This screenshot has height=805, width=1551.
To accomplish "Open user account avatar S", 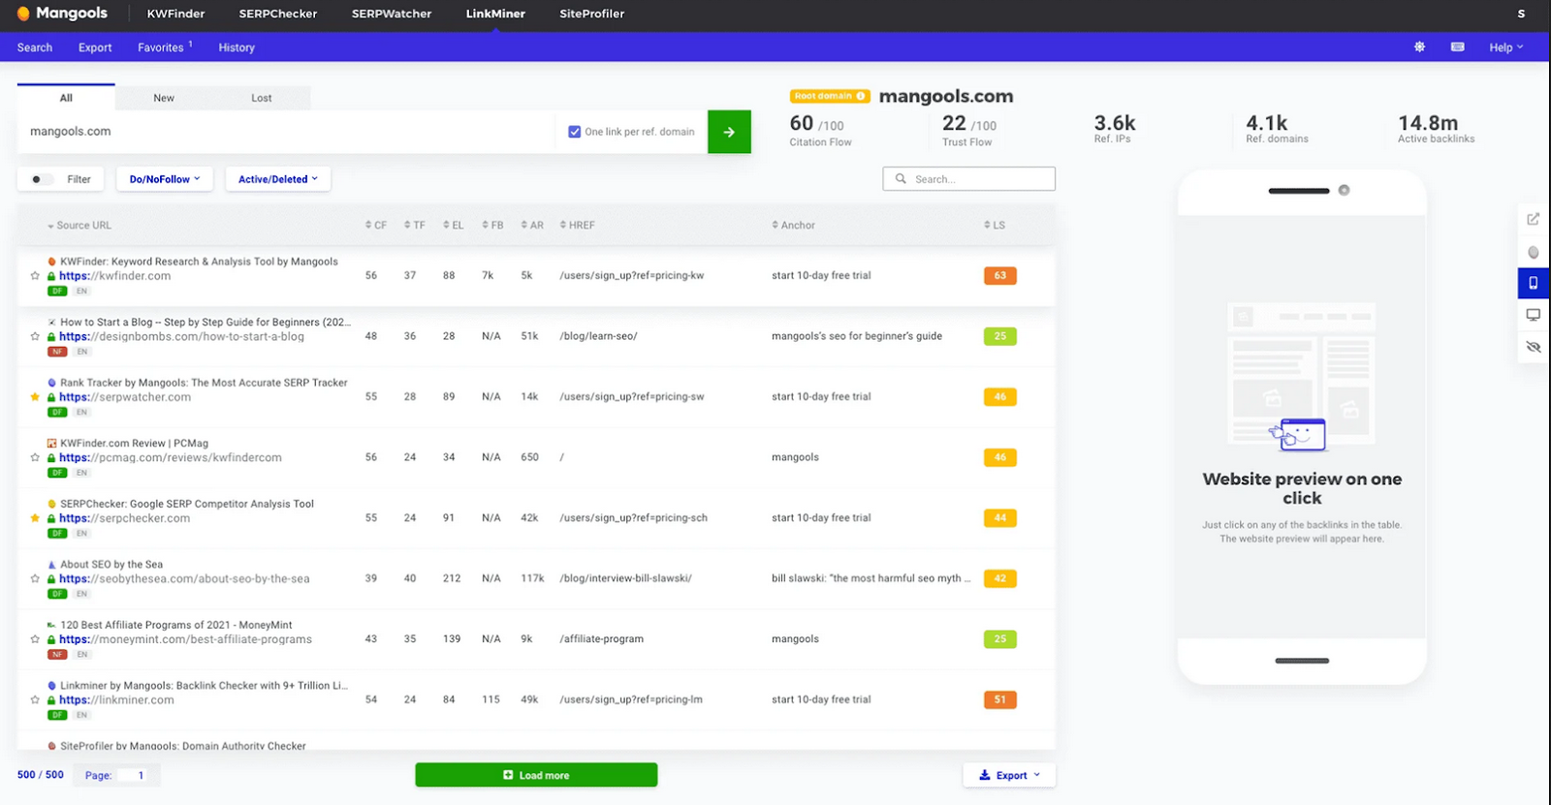I will pyautogui.click(x=1521, y=14).
